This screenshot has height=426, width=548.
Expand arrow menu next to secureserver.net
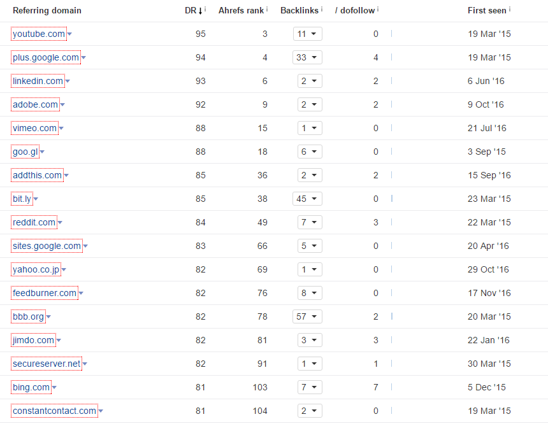click(x=85, y=364)
